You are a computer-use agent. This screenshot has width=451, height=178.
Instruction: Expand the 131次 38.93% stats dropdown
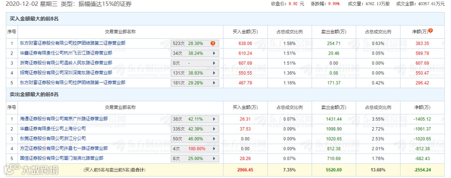[x=195, y=73]
